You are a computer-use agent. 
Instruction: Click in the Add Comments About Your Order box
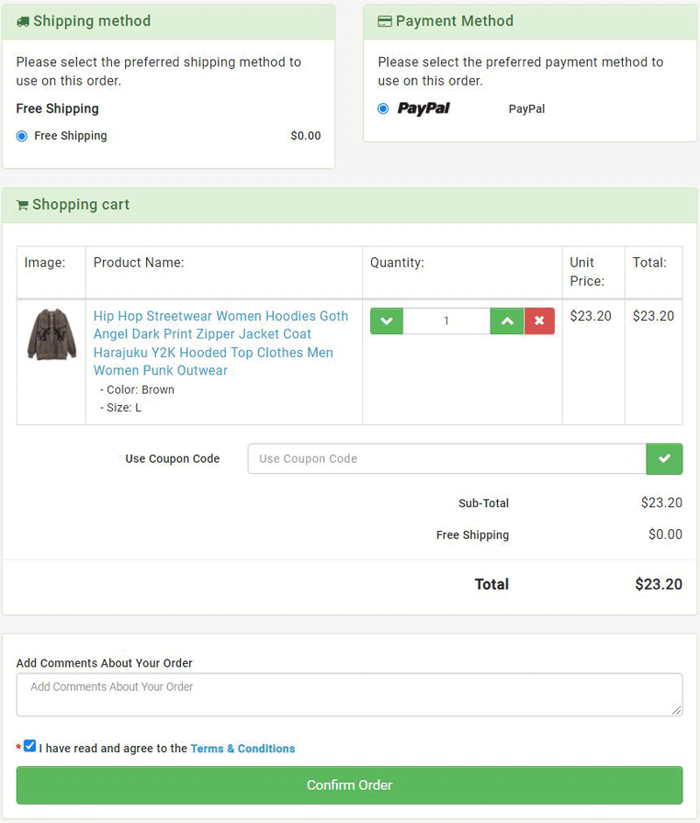(x=349, y=694)
